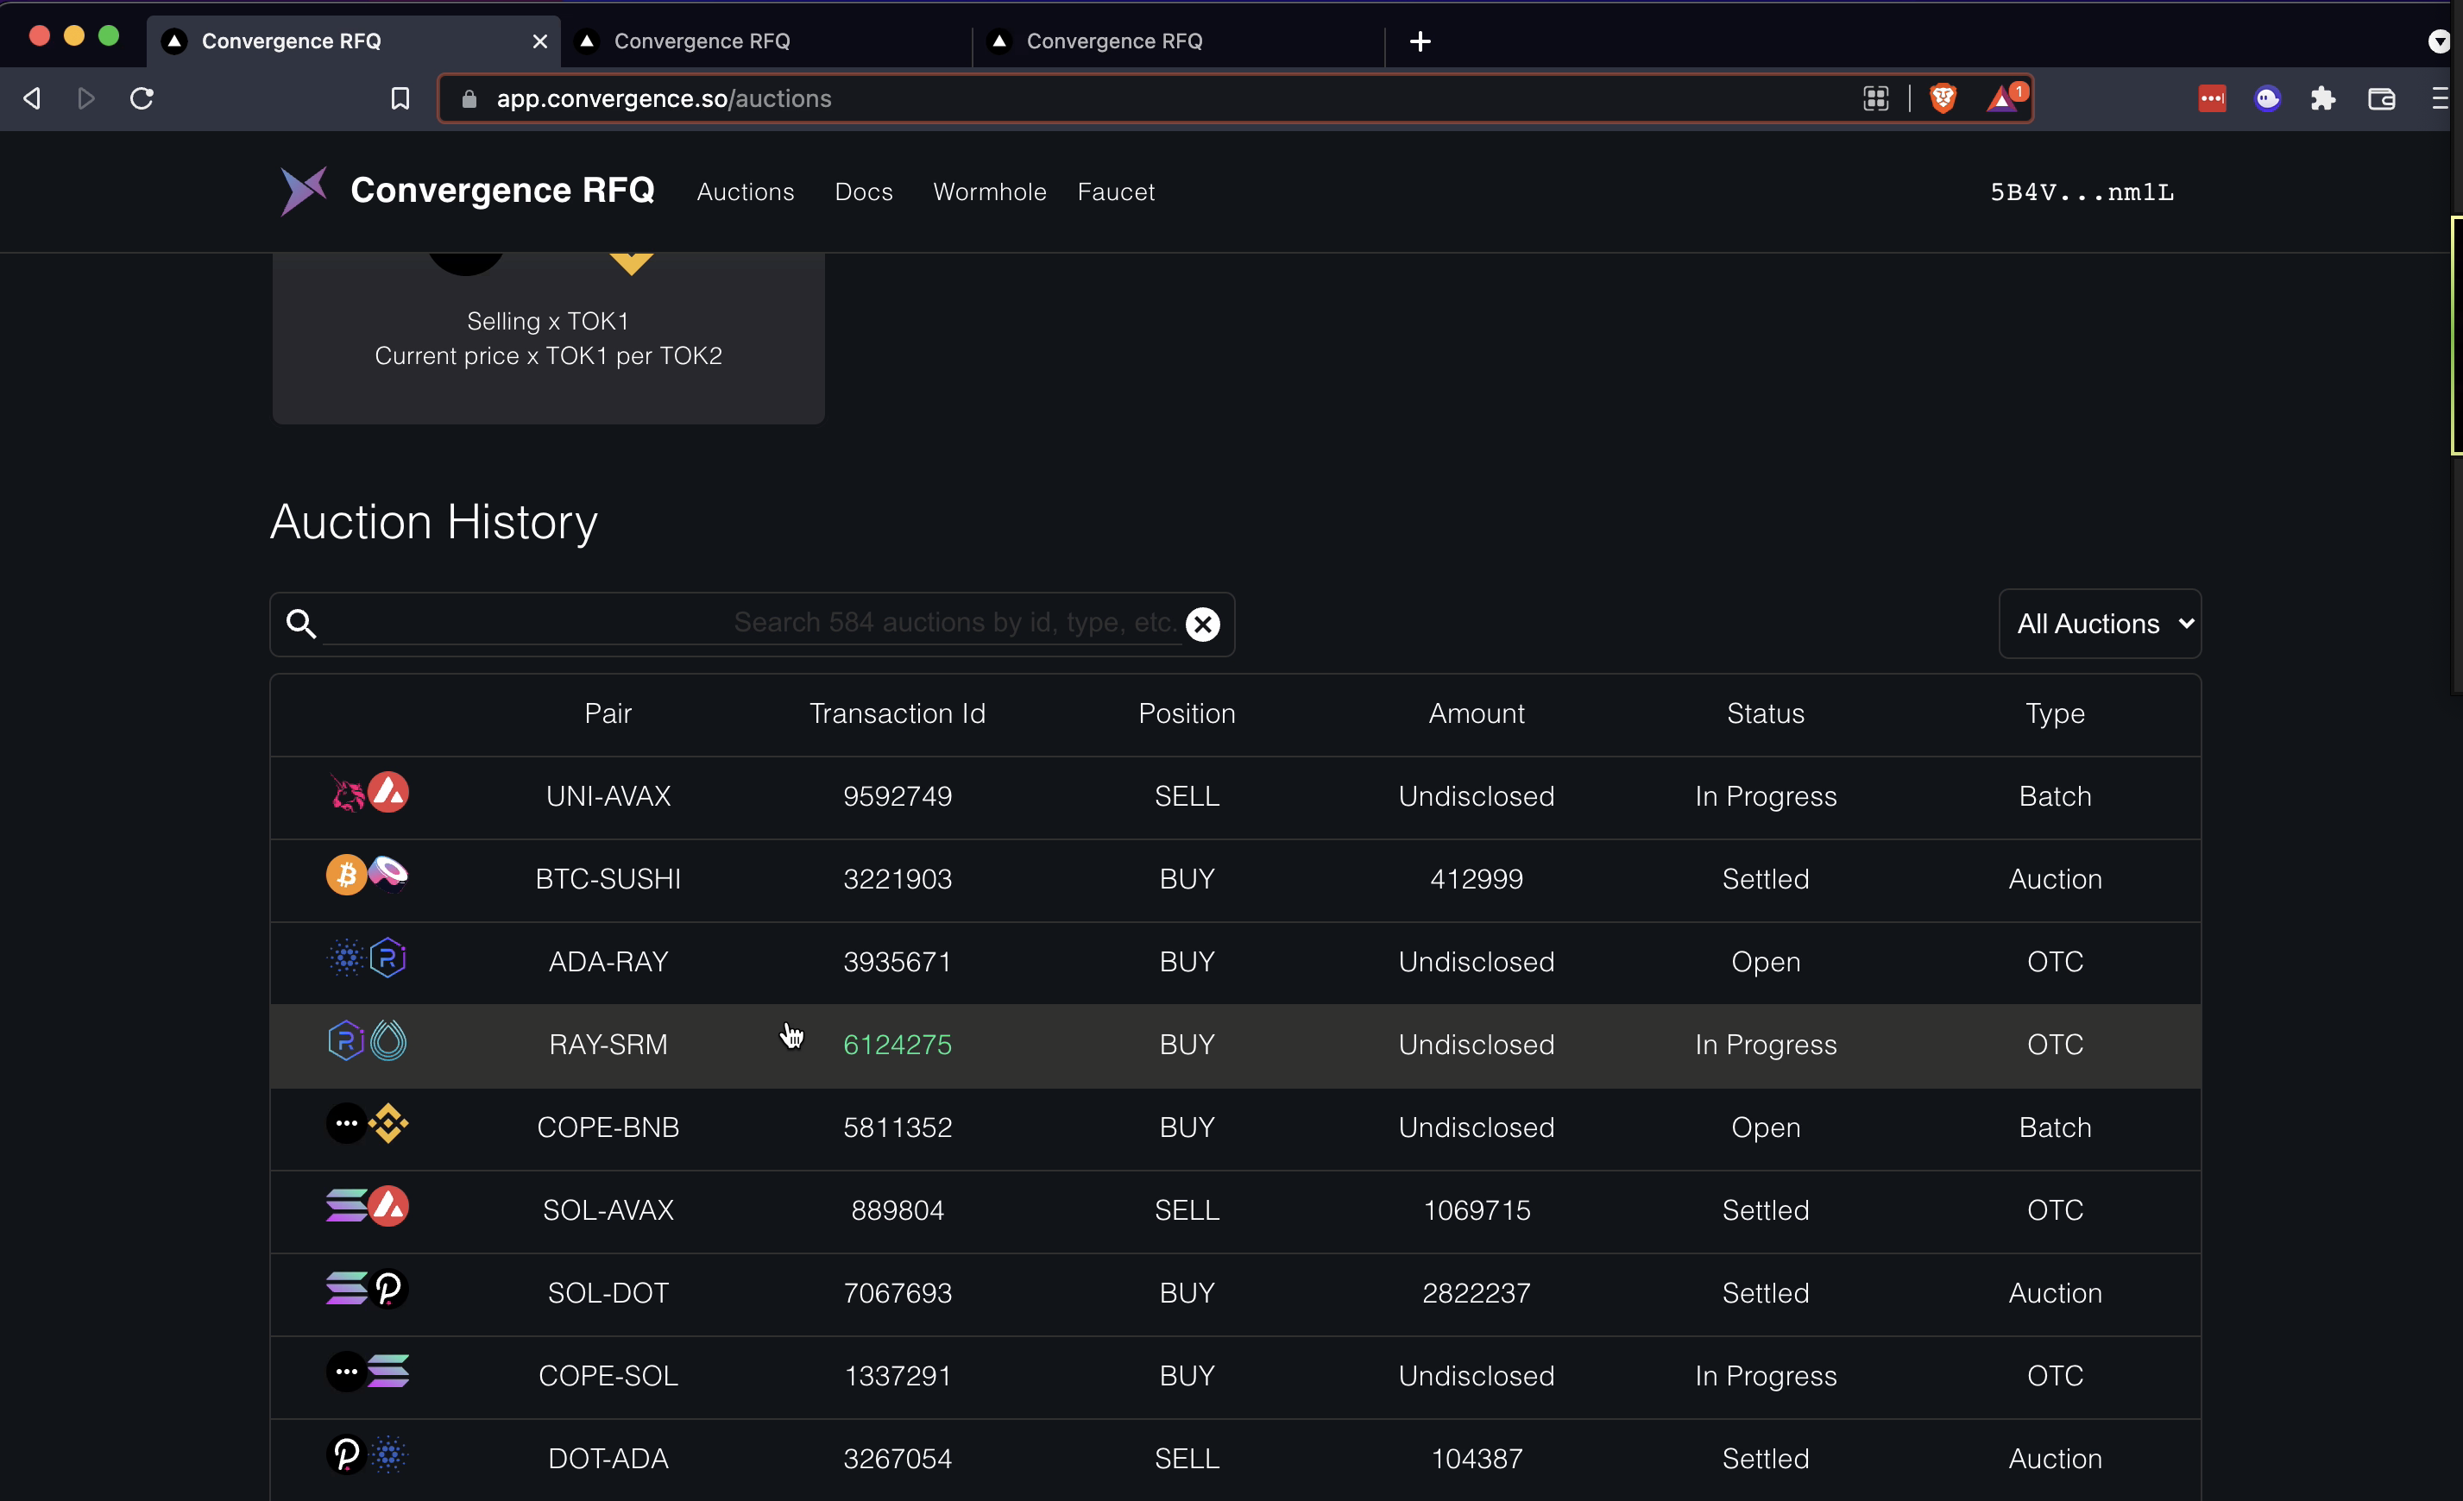Open the extensions puzzle icon
The height and width of the screenshot is (1501, 2463).
pos(2323,98)
